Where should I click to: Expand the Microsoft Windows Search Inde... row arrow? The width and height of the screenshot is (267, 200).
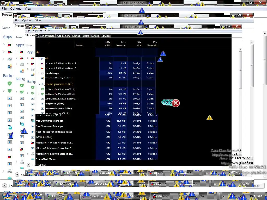[x=28, y=154]
